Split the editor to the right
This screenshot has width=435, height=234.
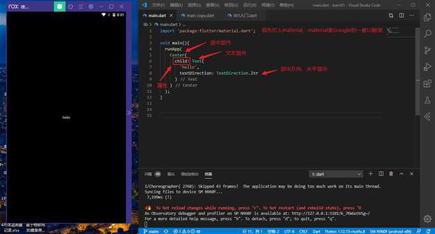coord(401,15)
